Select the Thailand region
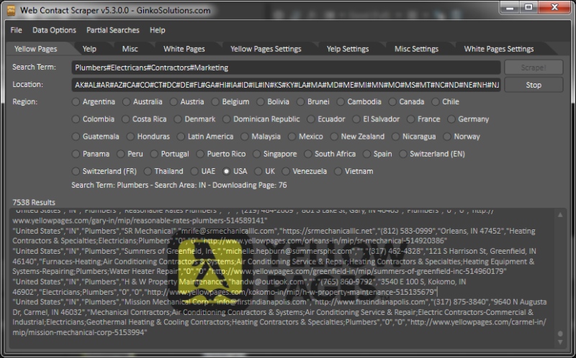 point(163,171)
